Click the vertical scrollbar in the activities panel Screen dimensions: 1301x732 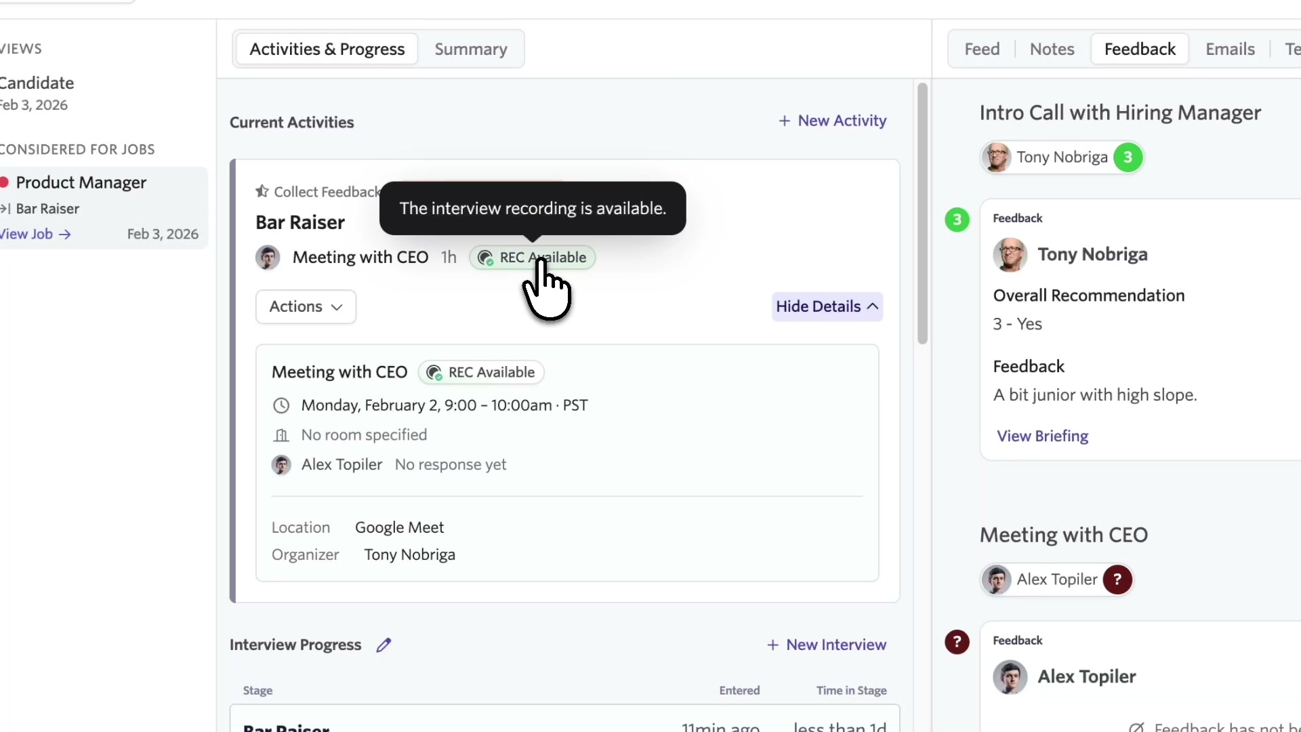coord(922,213)
